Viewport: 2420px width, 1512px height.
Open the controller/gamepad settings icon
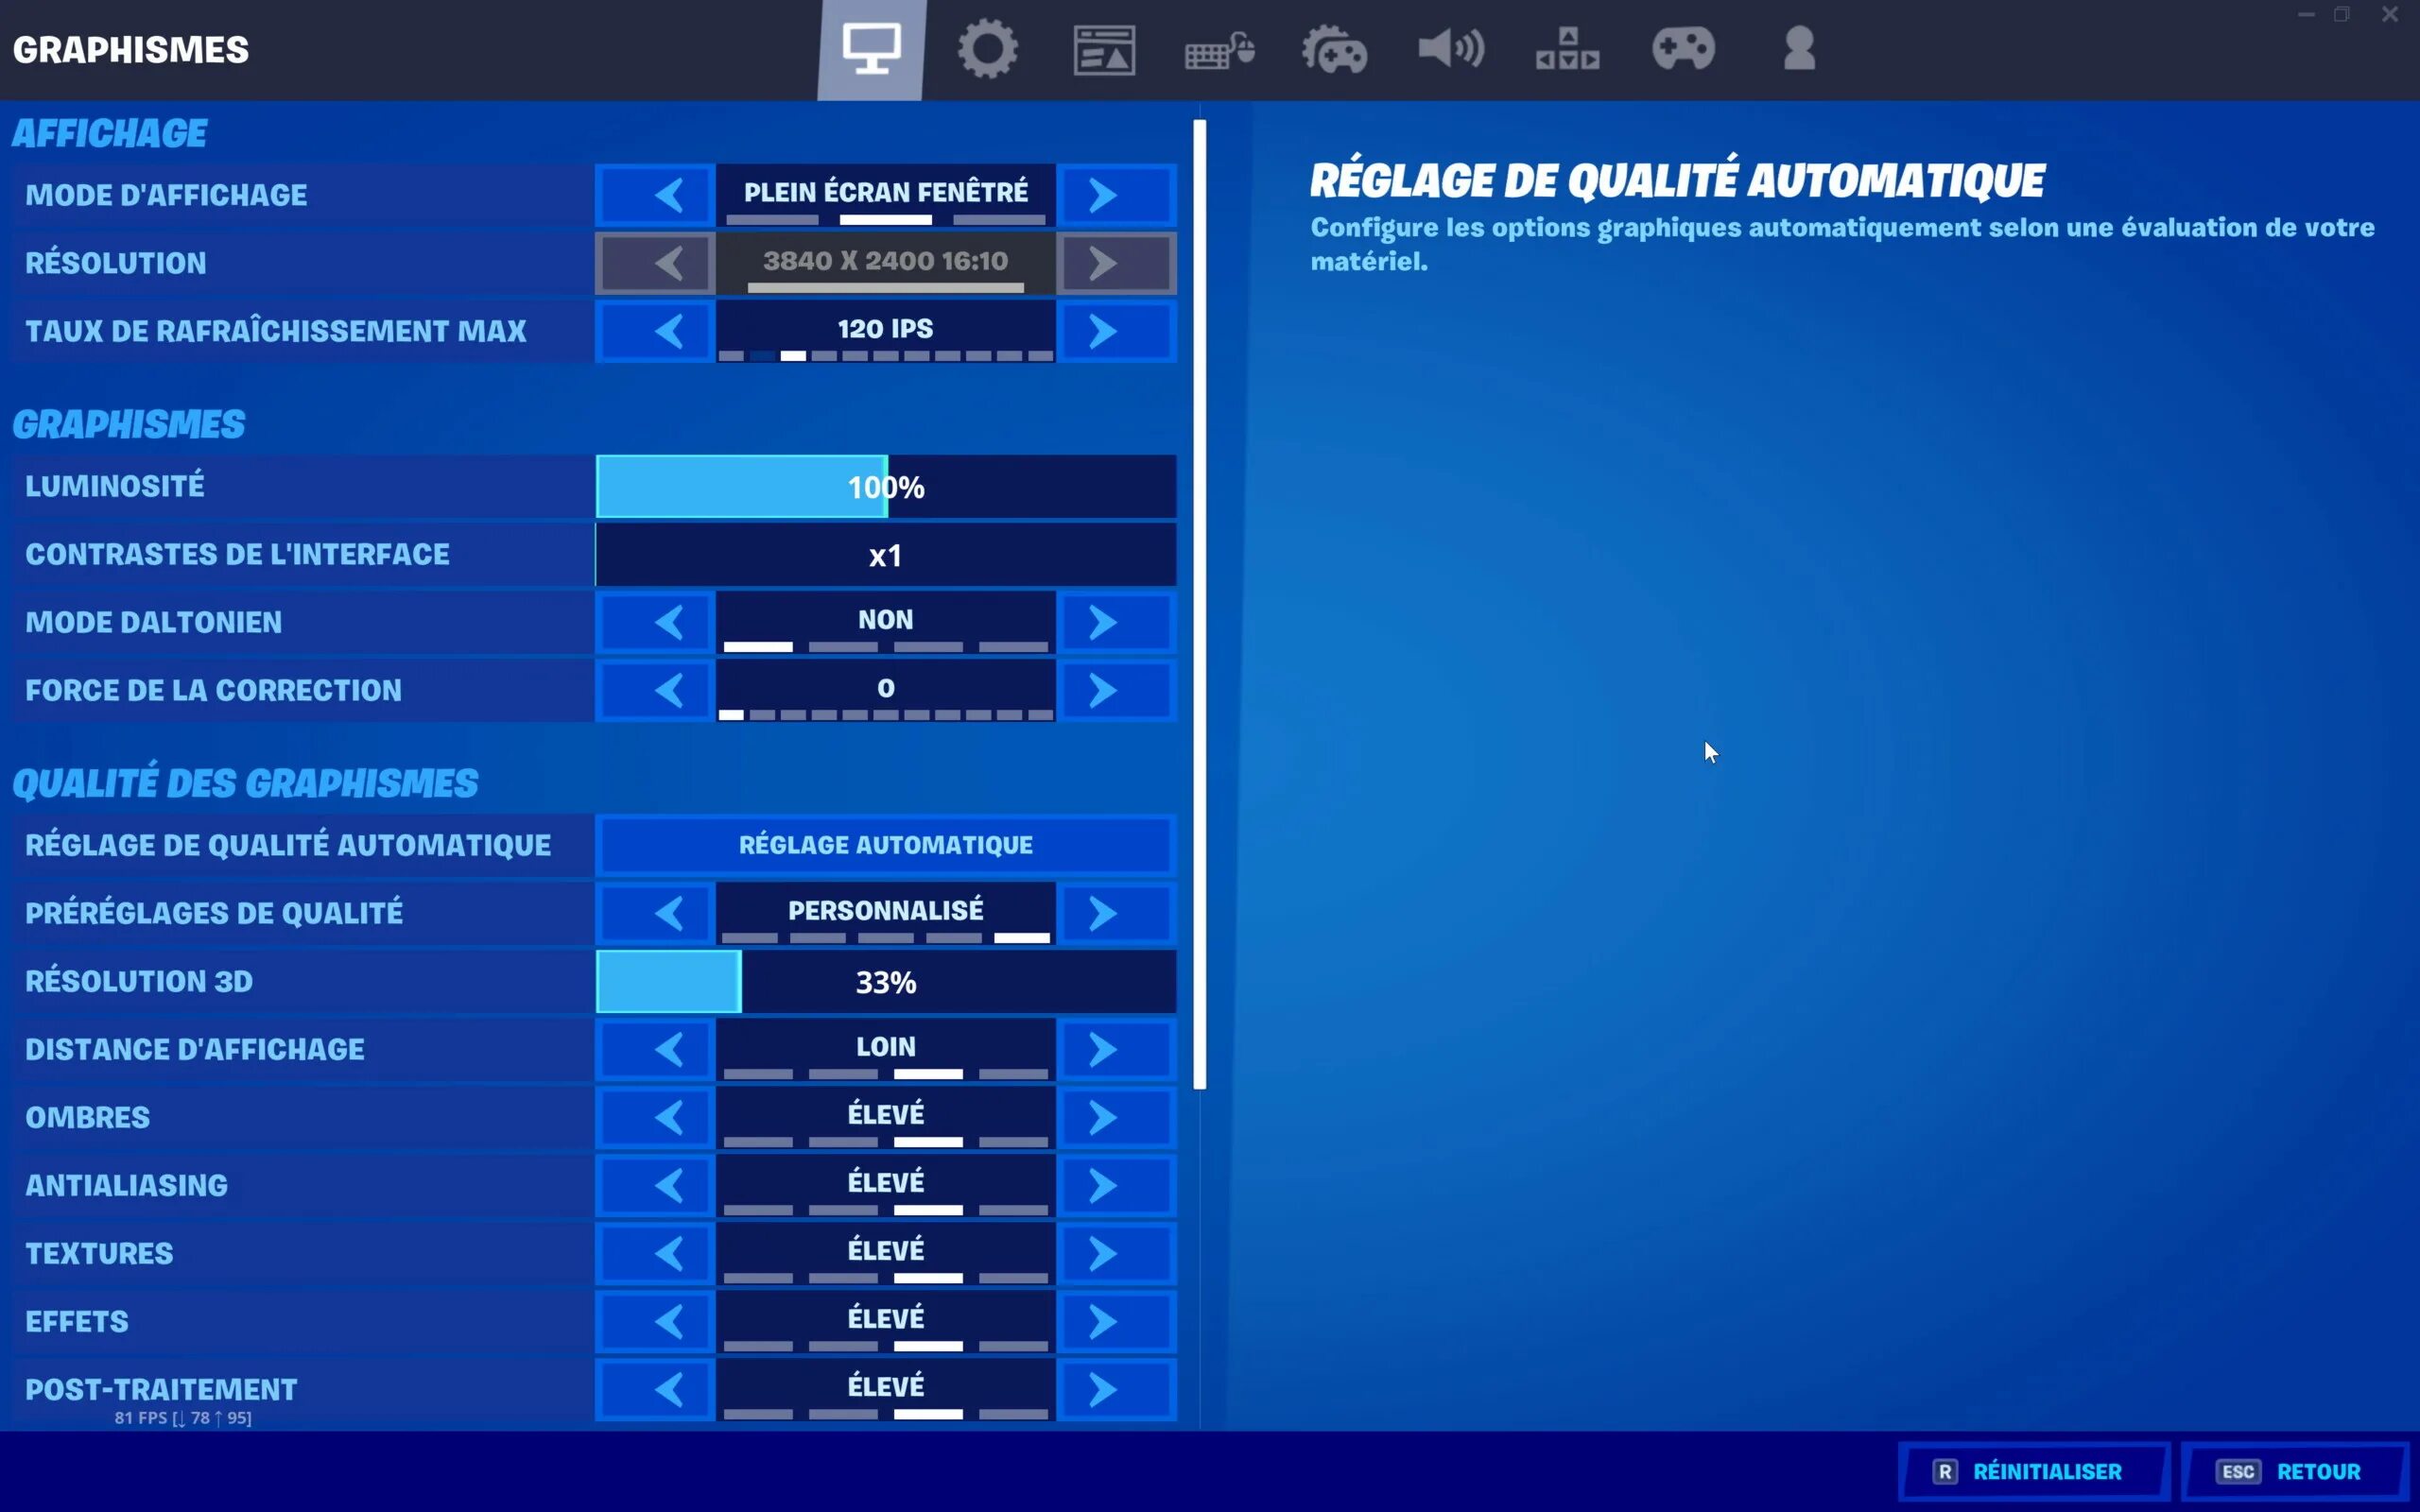point(1682,49)
